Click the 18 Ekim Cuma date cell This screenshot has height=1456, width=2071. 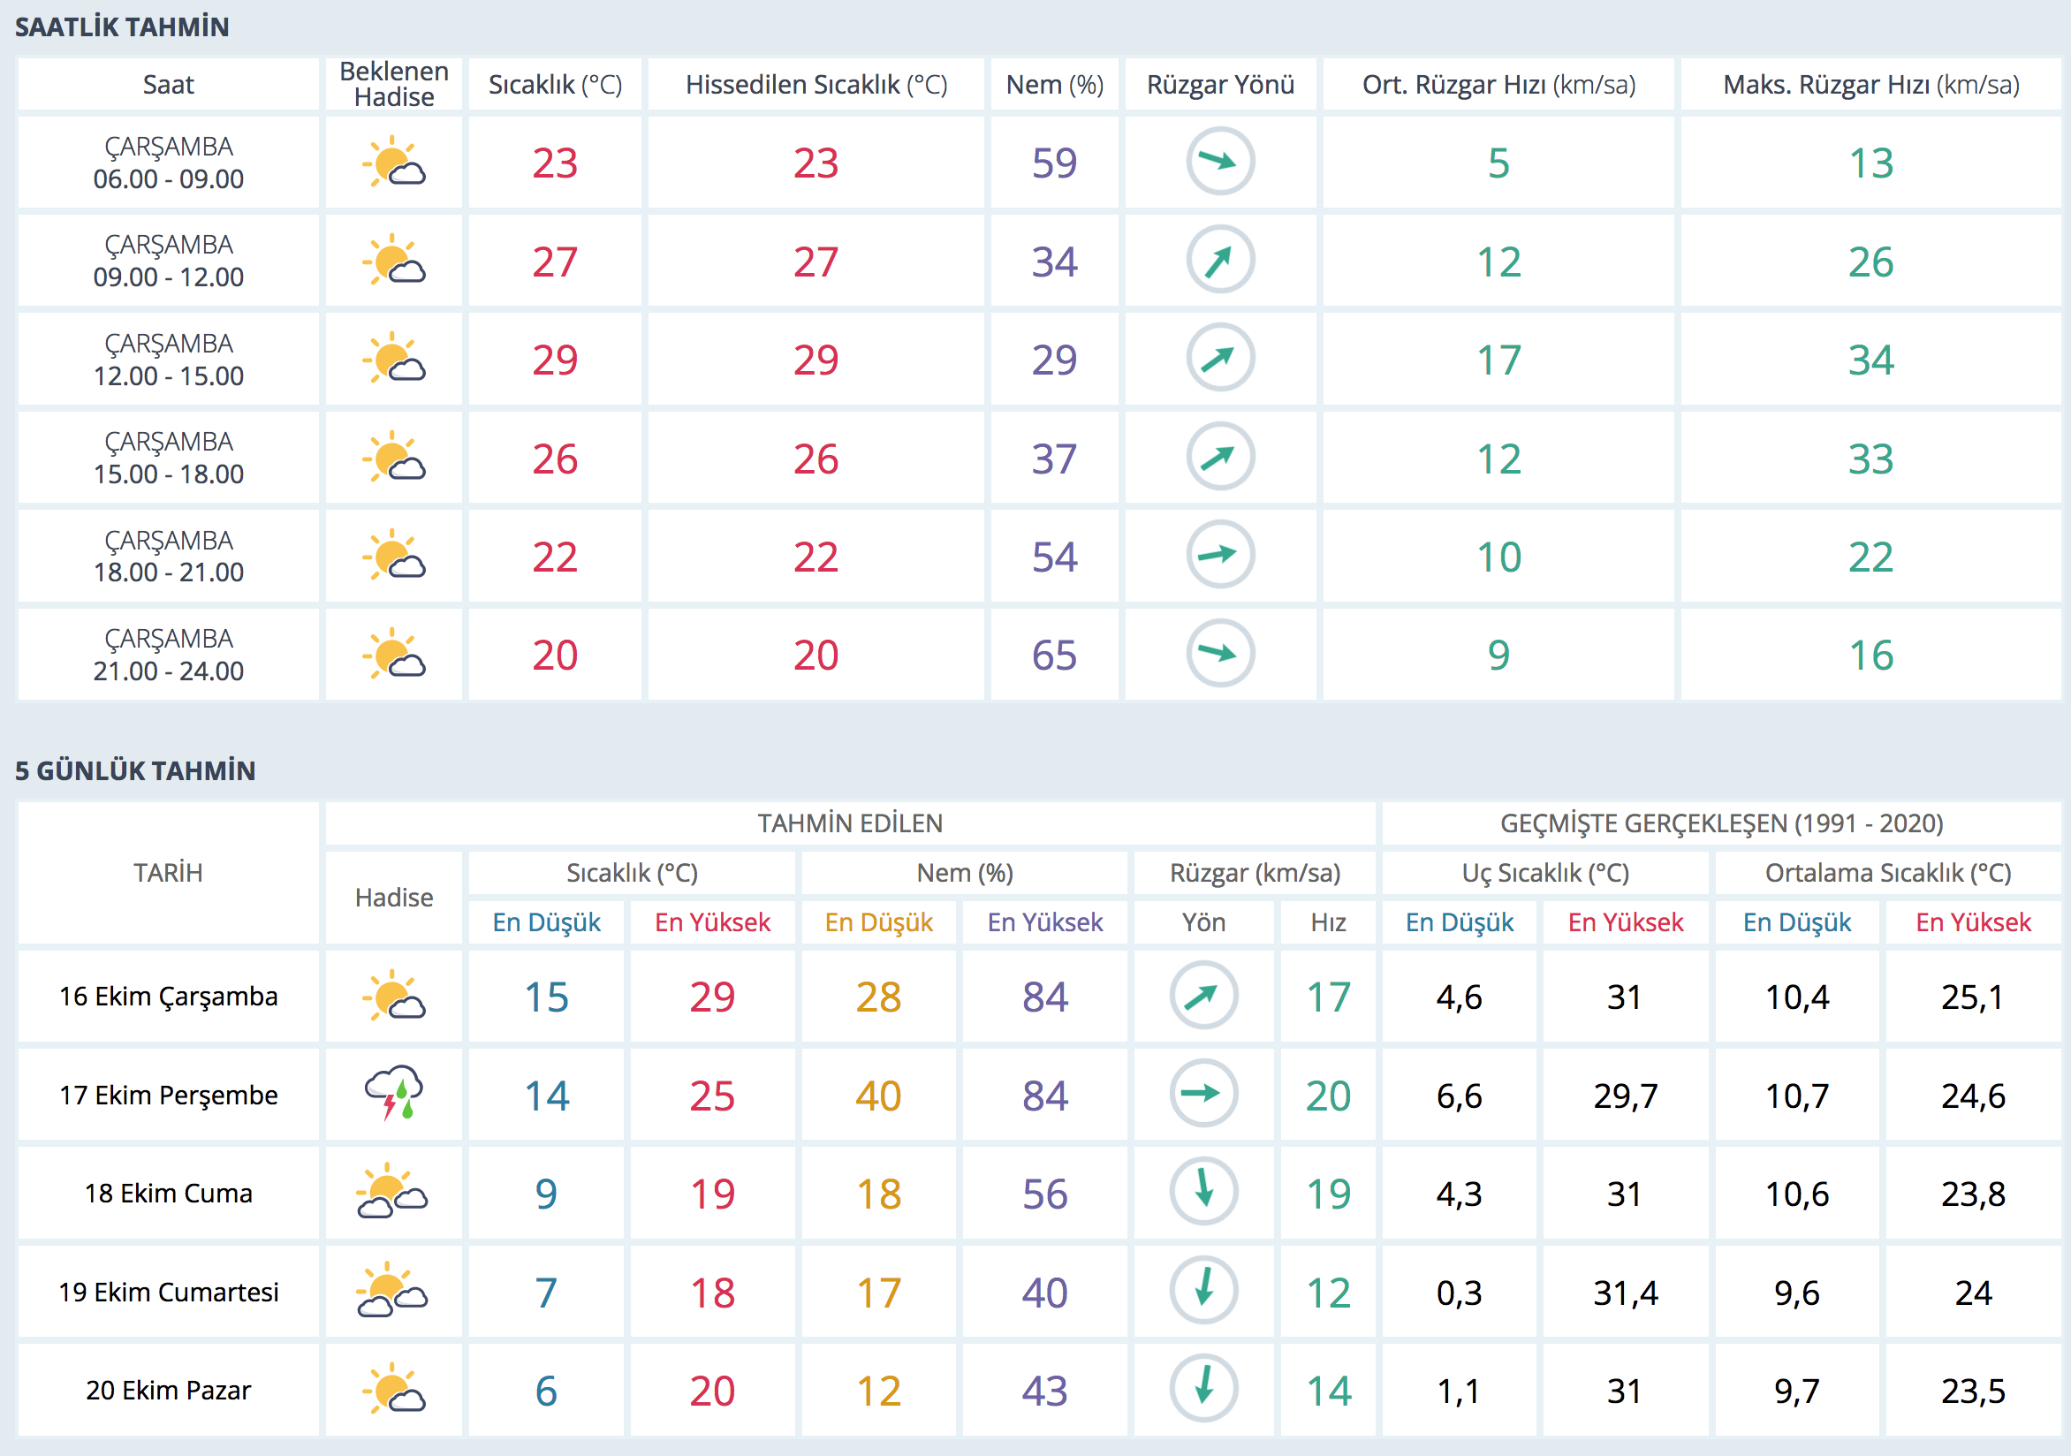(x=169, y=1193)
